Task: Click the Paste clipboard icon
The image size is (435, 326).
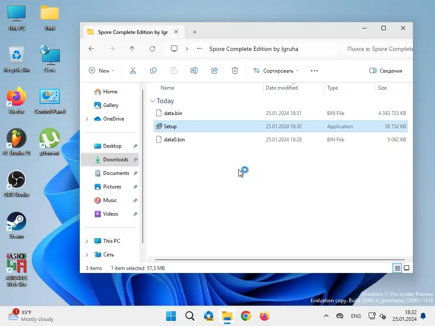Action: click(x=174, y=71)
